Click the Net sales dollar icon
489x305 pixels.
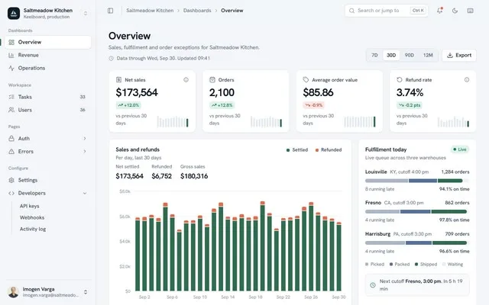click(x=119, y=80)
